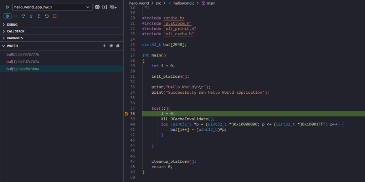Click the "int i = 0;" declaration on line 29

tap(163, 66)
